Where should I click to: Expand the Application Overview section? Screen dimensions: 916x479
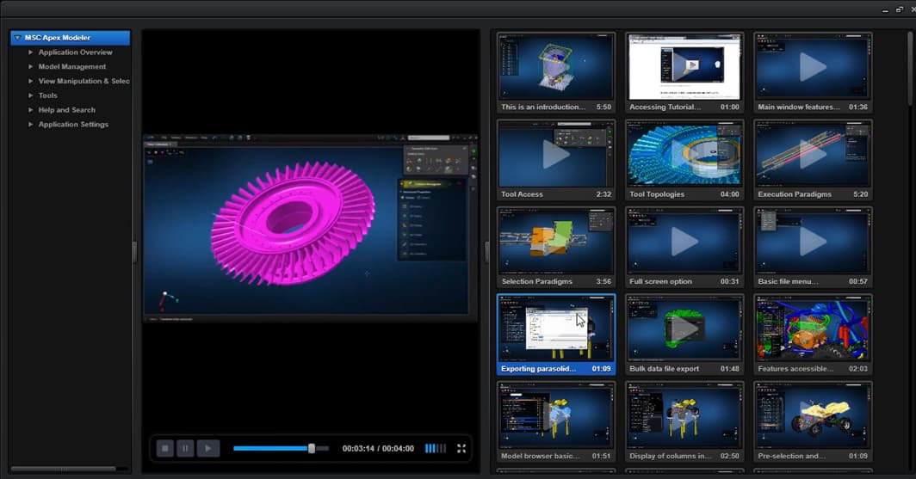(x=31, y=52)
